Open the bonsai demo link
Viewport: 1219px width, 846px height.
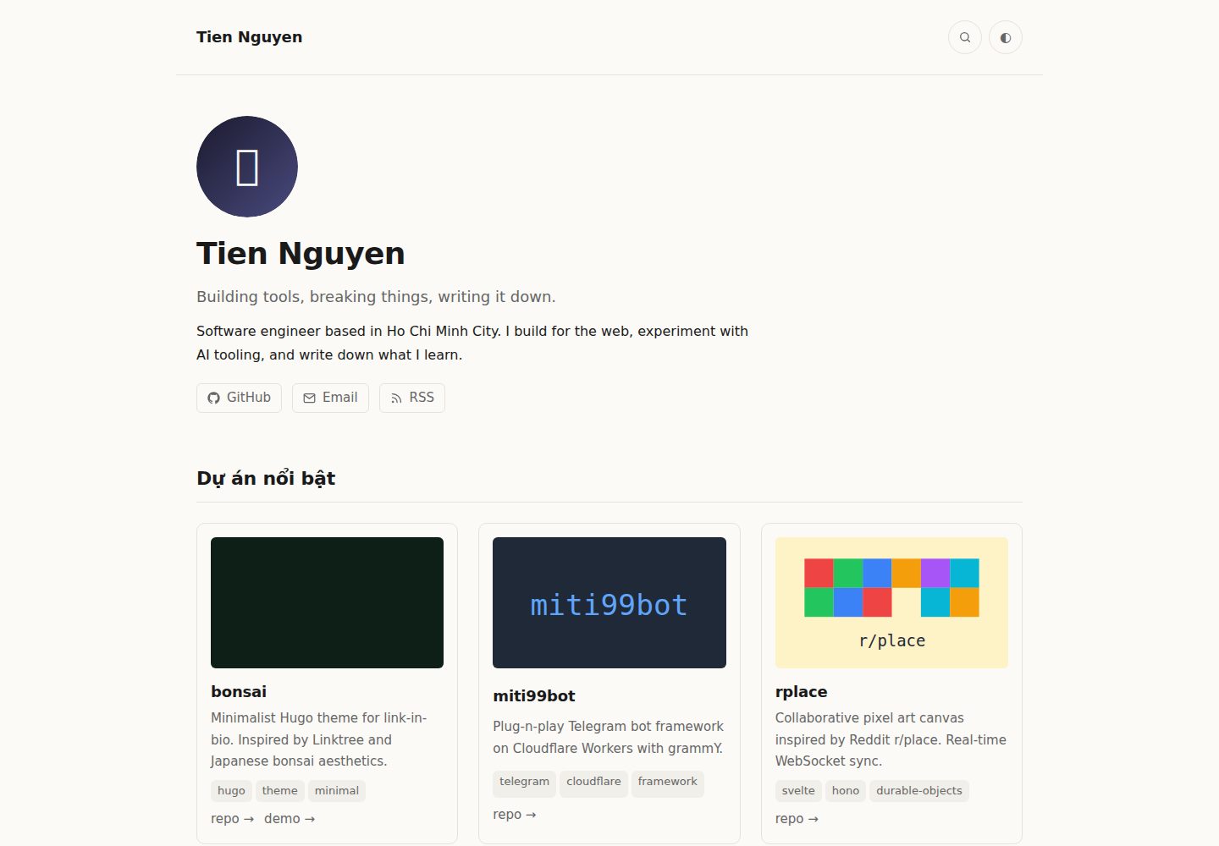point(290,819)
